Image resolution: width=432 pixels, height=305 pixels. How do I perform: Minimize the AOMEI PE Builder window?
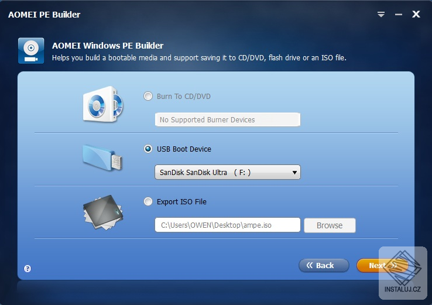(399, 14)
